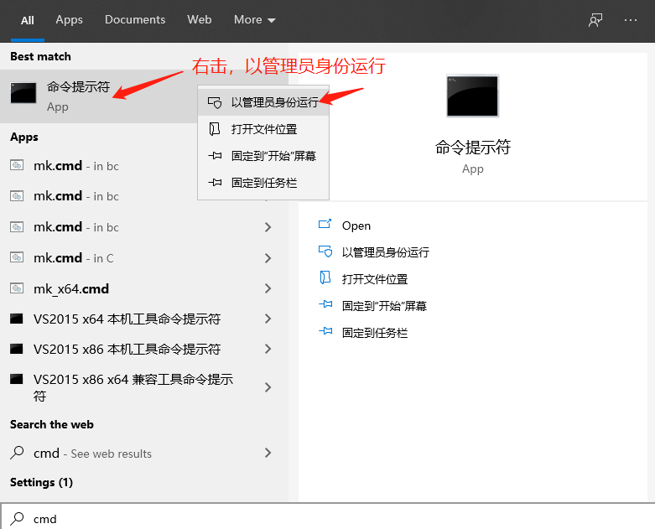Expand arrow for VS2015 x86 本机工具命令提示符
The width and height of the screenshot is (655, 529).
tap(268, 349)
